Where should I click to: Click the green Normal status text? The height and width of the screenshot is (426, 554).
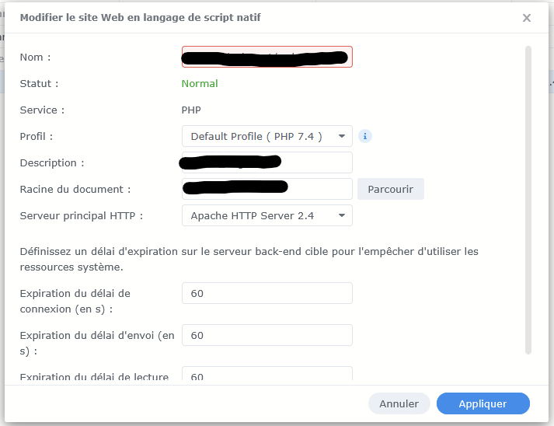click(200, 83)
